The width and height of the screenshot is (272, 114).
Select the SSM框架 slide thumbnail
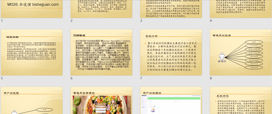tap(101, 53)
